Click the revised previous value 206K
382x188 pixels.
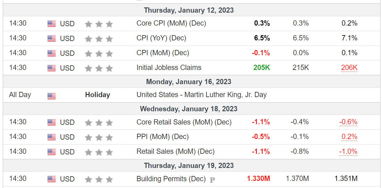tap(349, 68)
